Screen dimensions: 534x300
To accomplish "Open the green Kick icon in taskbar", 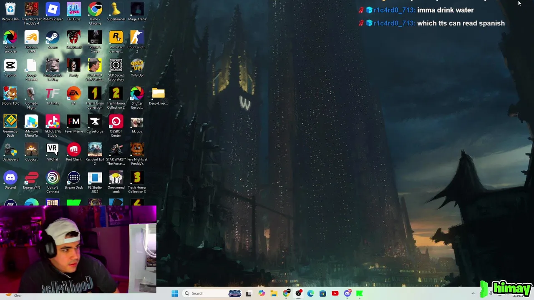I will 360,293.
